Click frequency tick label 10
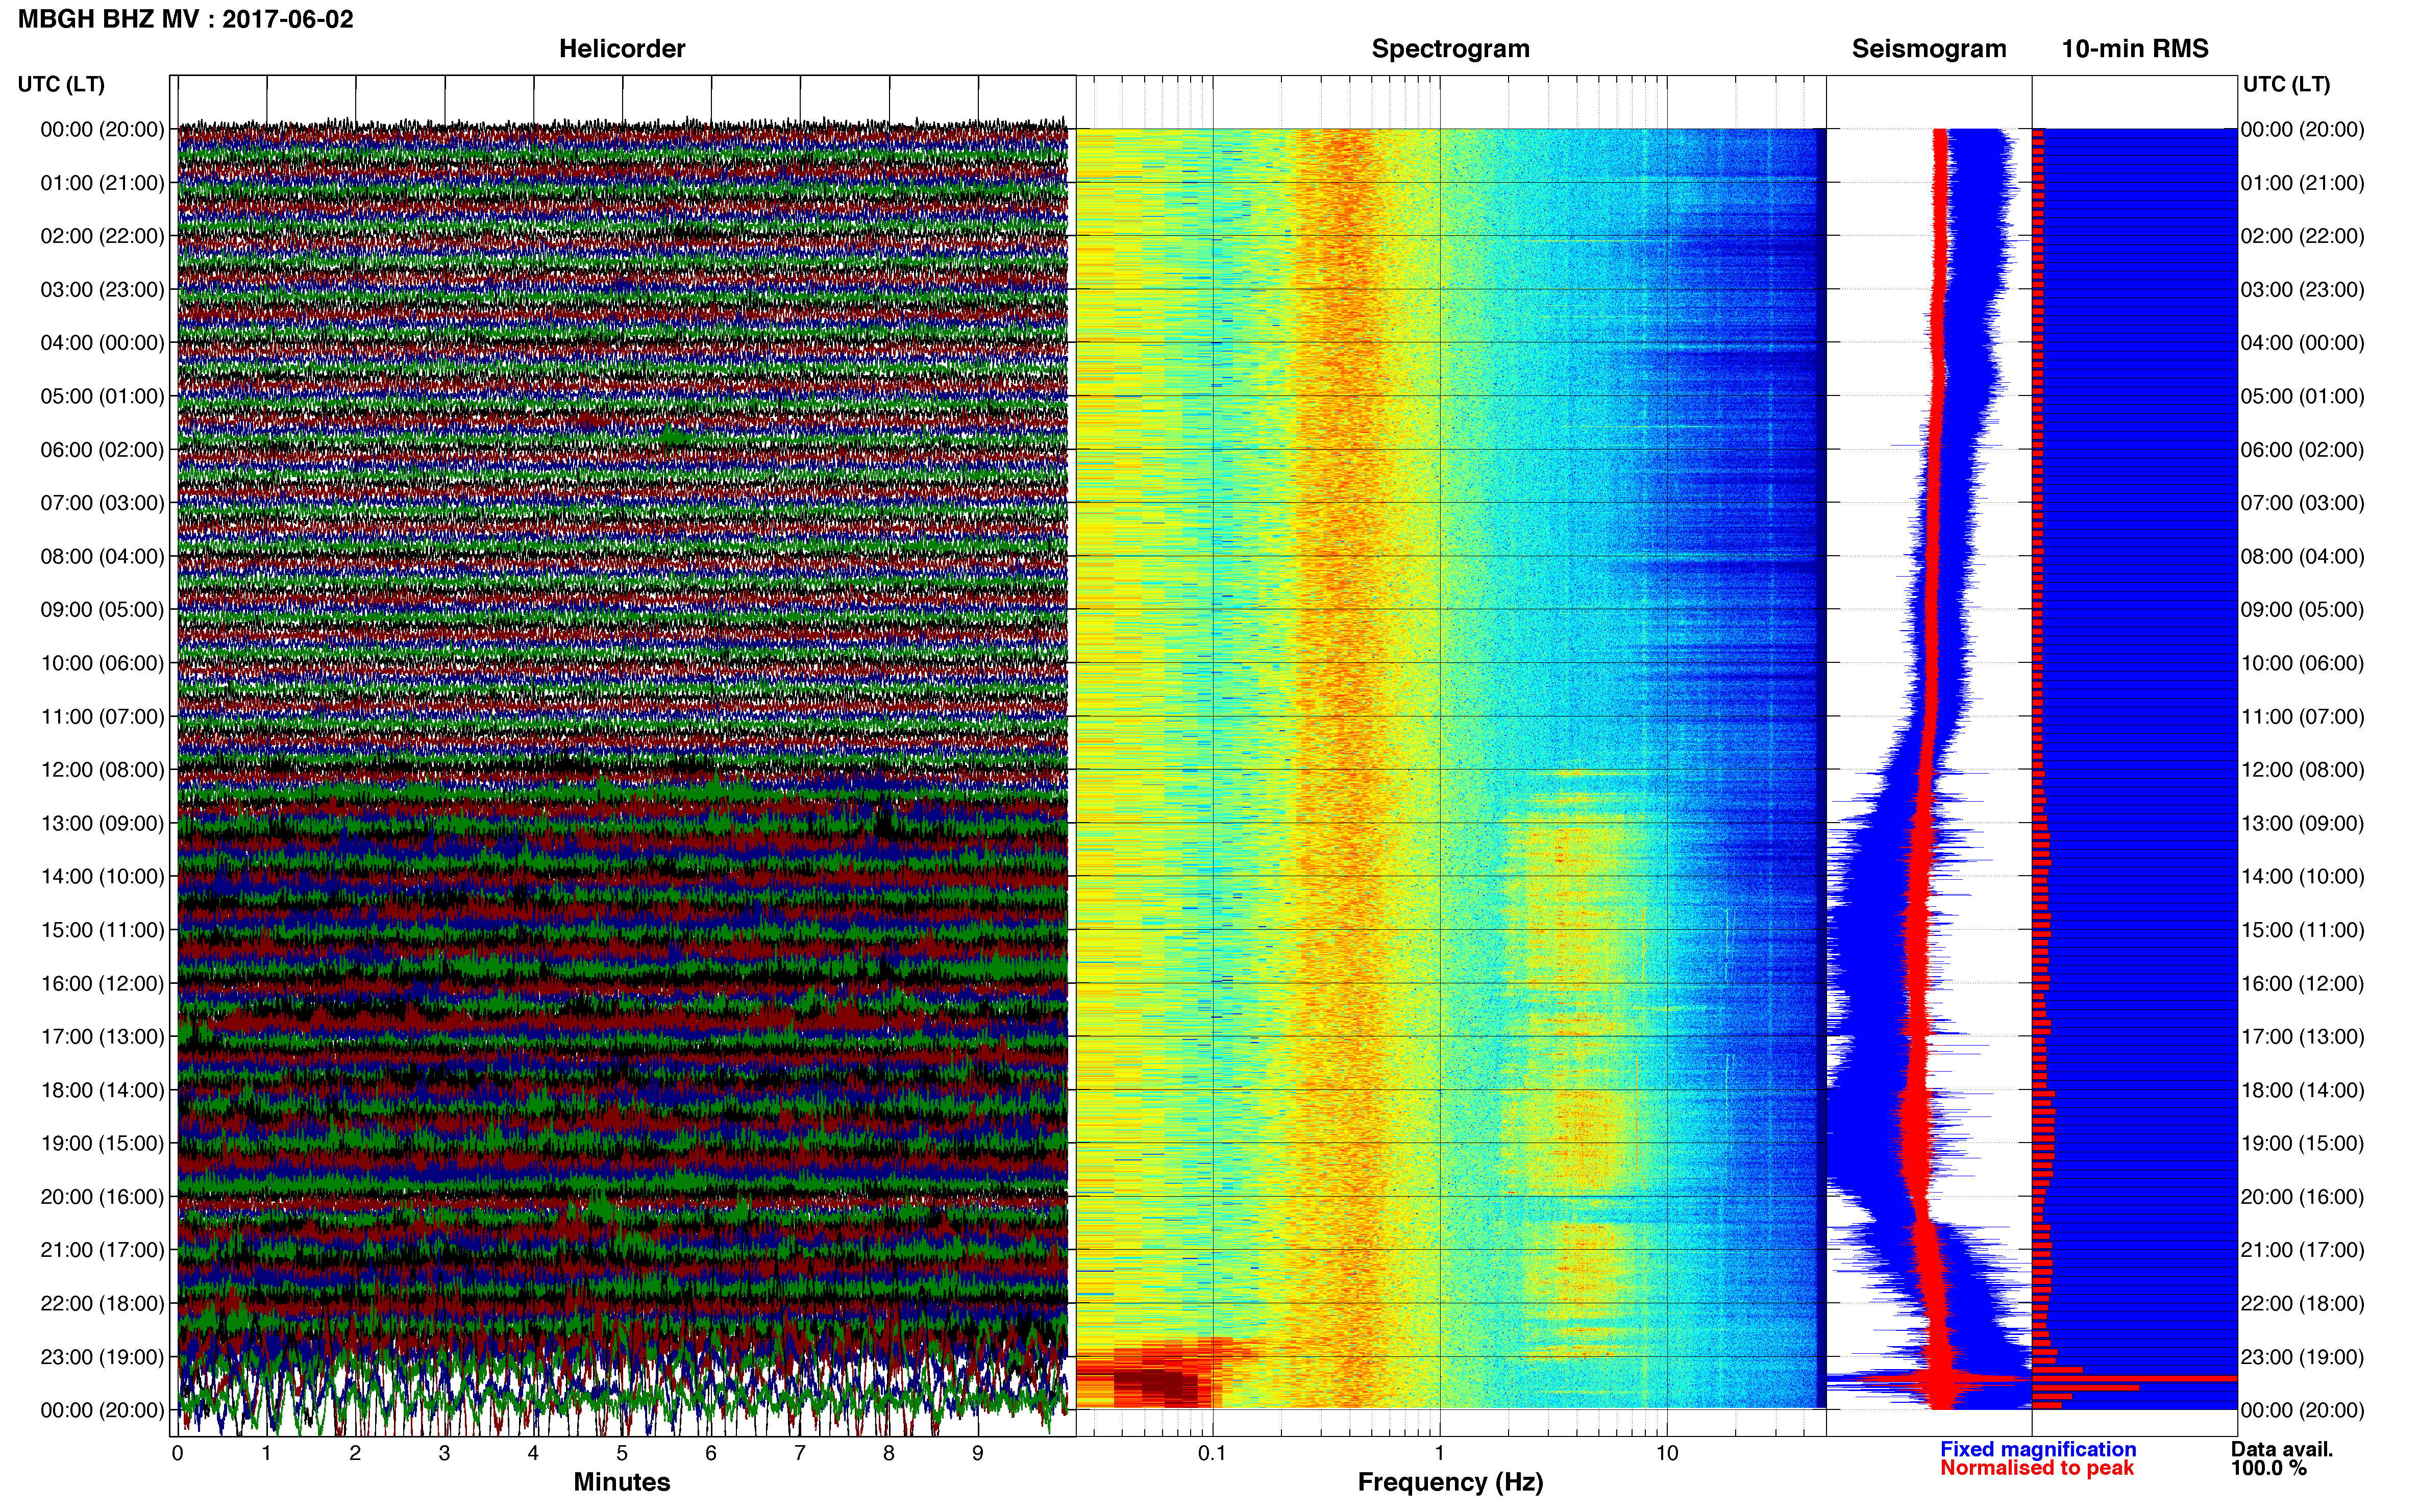 [1667, 1453]
